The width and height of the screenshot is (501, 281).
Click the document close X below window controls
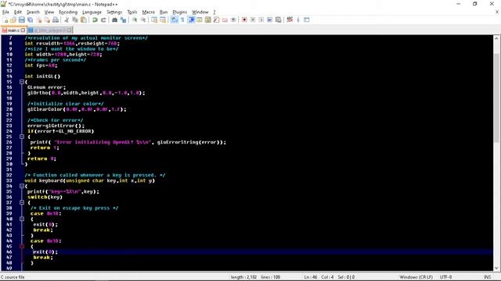tap(497, 12)
